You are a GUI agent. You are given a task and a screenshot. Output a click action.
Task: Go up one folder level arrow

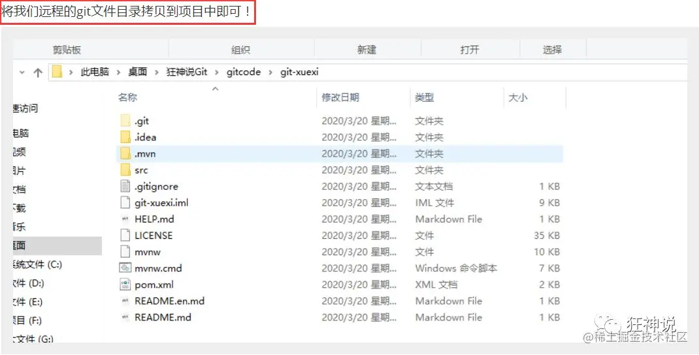click(38, 72)
